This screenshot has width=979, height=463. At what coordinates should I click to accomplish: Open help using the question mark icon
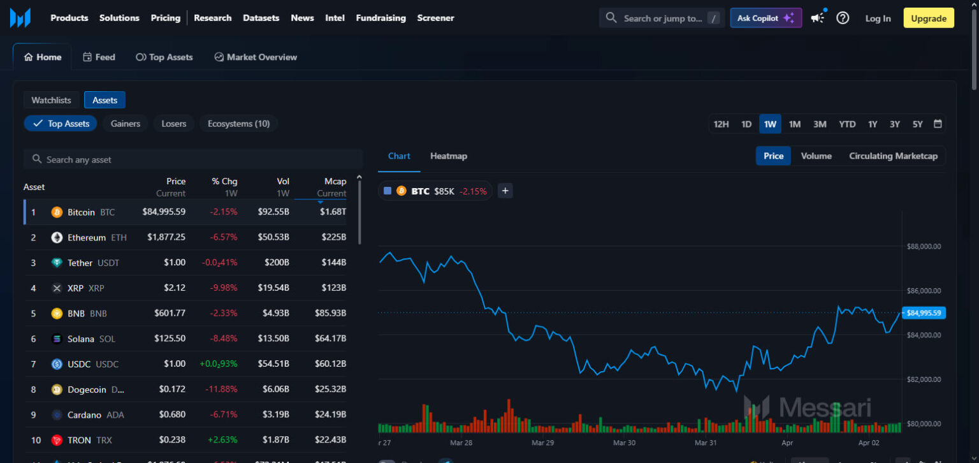843,18
